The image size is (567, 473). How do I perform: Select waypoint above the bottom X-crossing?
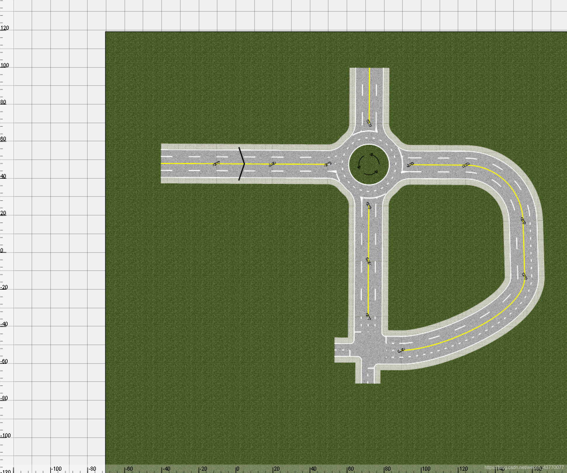[x=368, y=316]
